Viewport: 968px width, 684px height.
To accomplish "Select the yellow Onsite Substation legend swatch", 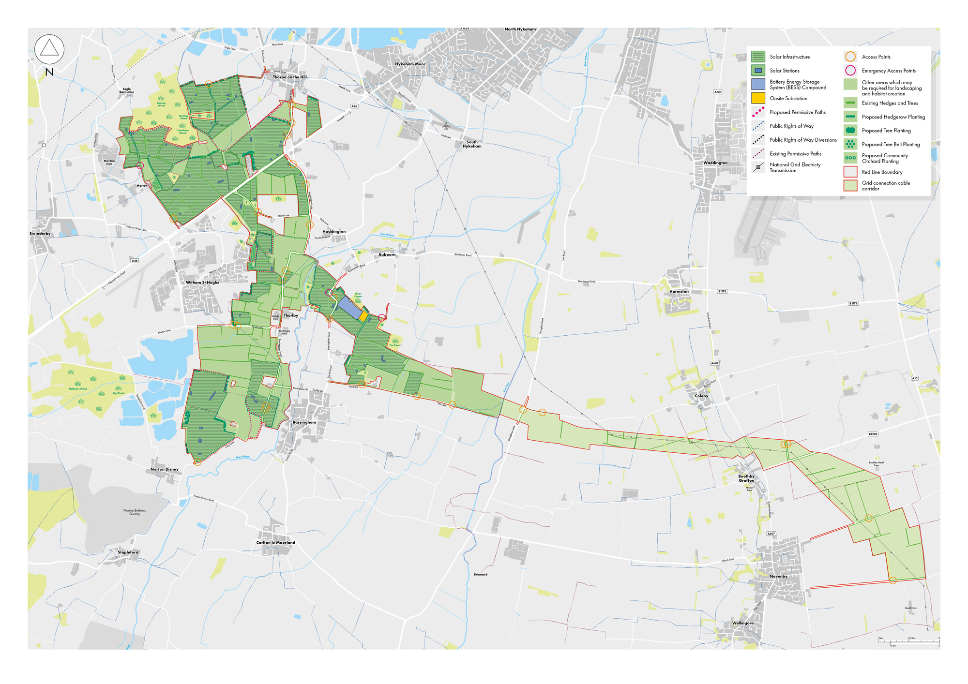I will (758, 98).
